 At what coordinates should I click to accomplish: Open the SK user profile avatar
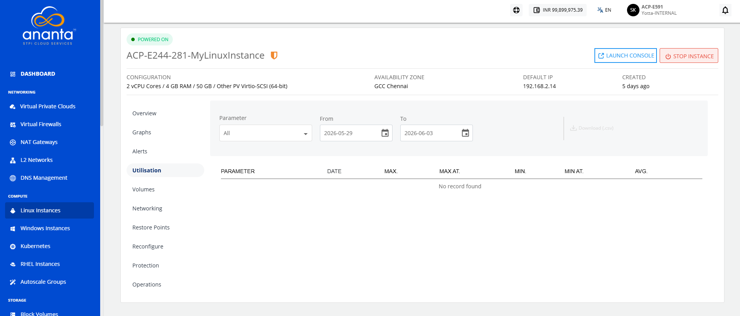pos(633,10)
